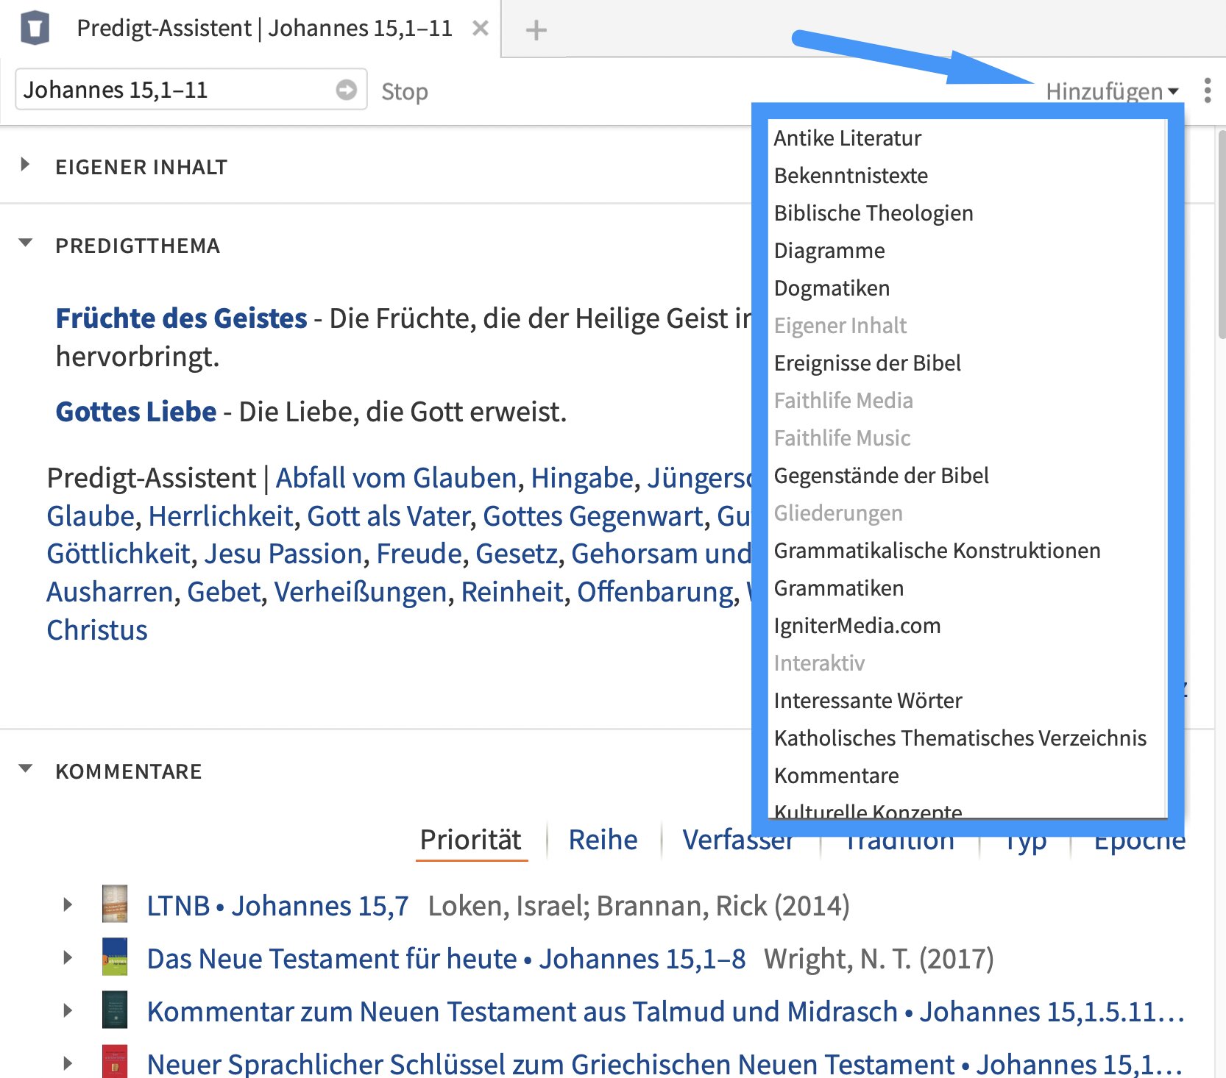1226x1078 pixels.
Task: Click the greyed Gliederungen entry
Action: [838, 513]
